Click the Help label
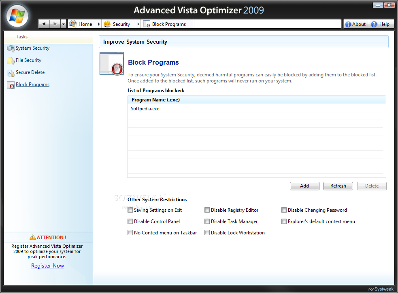 point(384,24)
